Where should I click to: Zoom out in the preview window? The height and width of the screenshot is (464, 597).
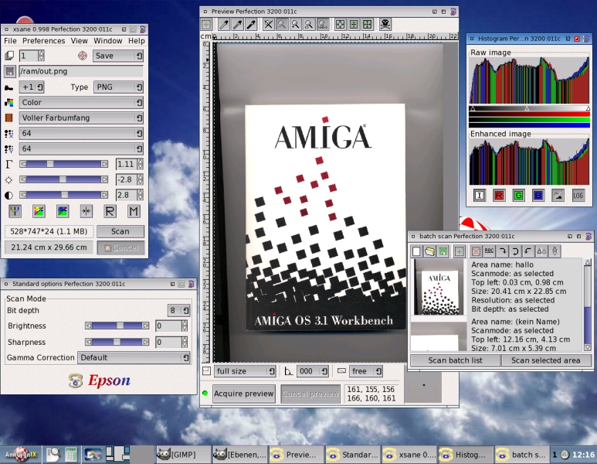[282, 25]
